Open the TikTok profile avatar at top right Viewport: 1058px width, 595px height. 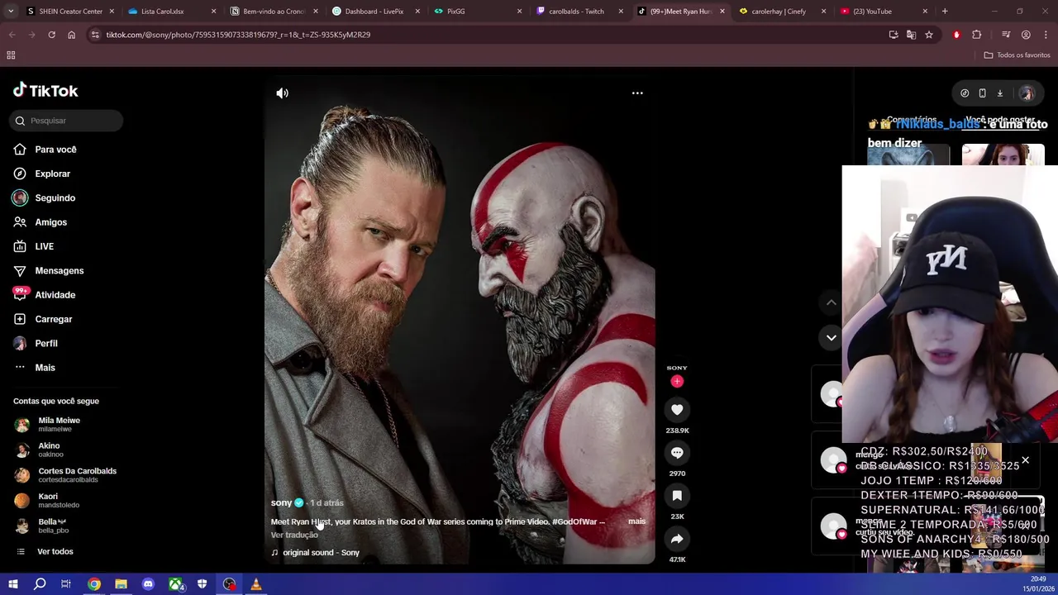pyautogui.click(x=1027, y=93)
